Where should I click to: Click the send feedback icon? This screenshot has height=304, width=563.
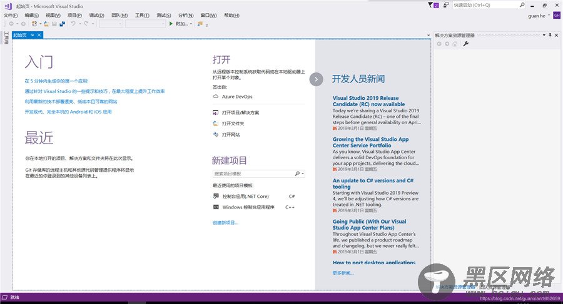click(446, 5)
